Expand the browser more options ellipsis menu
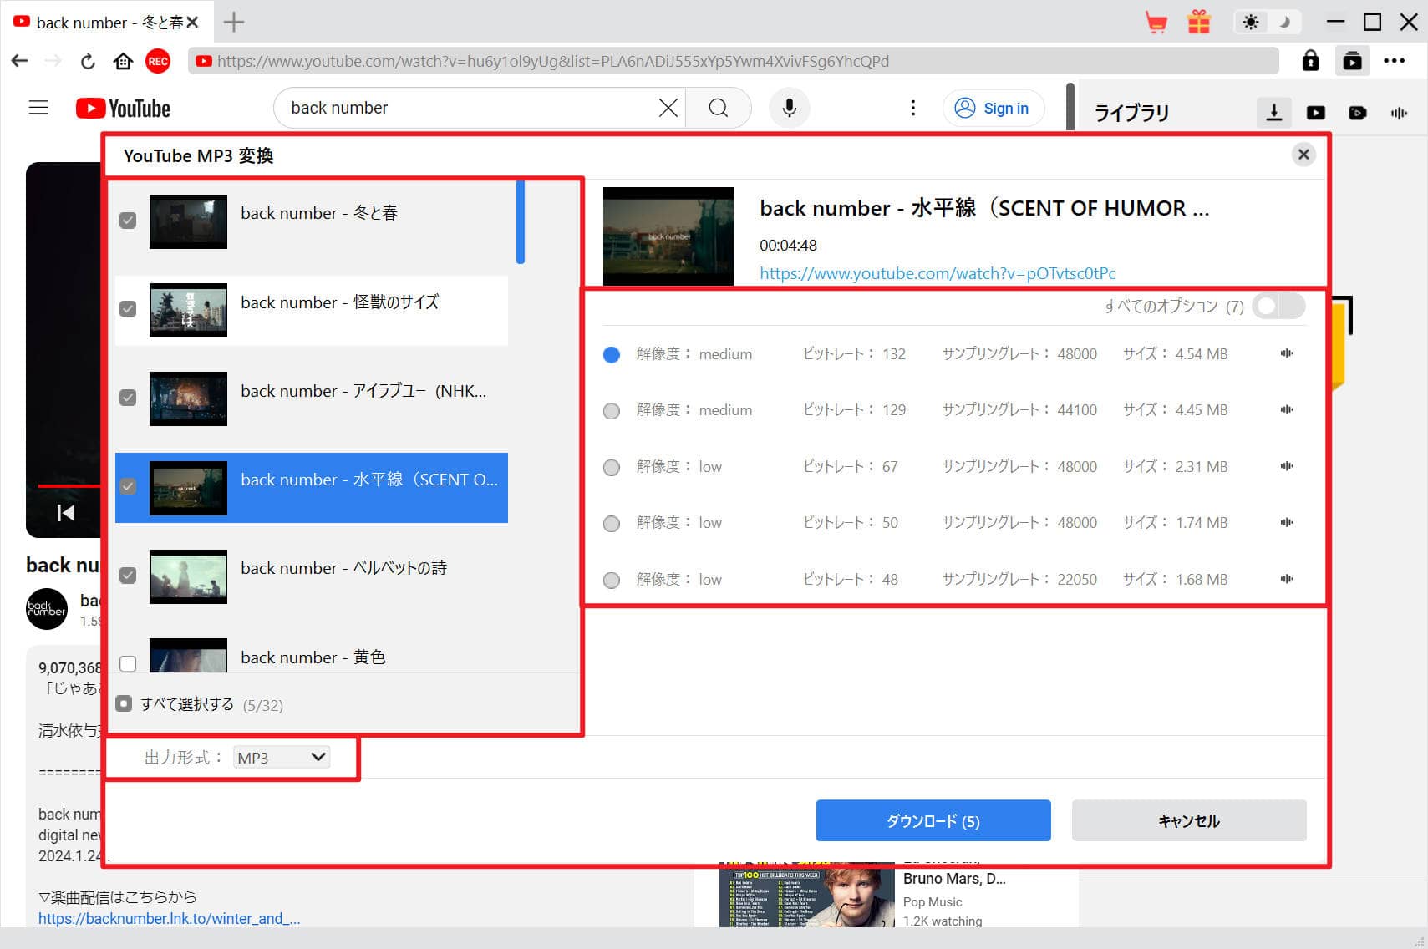 point(1394,61)
